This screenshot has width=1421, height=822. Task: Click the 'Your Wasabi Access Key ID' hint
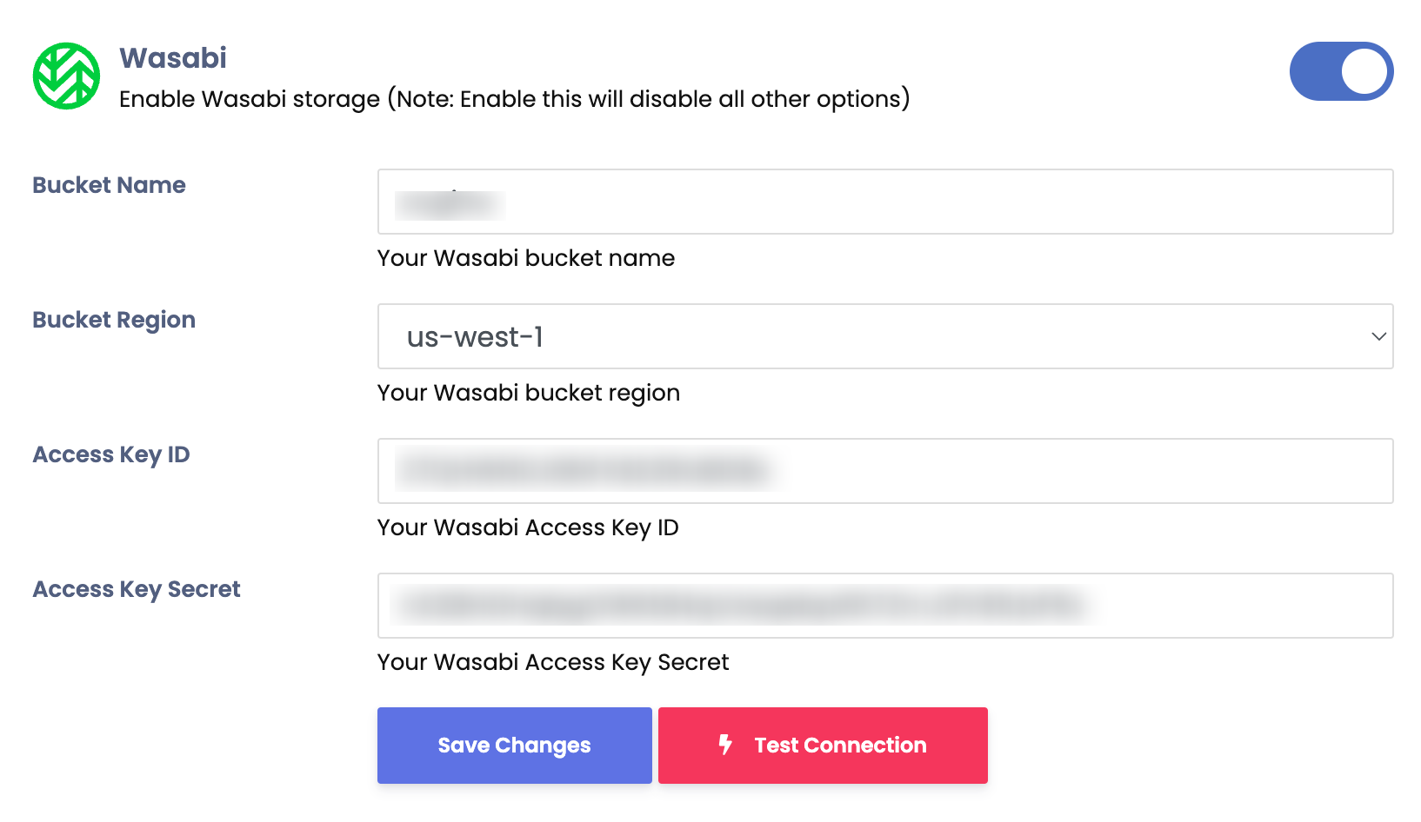527,527
